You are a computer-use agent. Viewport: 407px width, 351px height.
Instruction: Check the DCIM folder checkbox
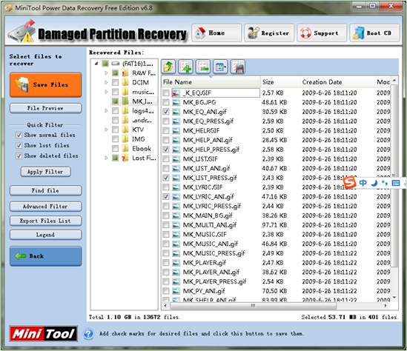(x=115, y=82)
